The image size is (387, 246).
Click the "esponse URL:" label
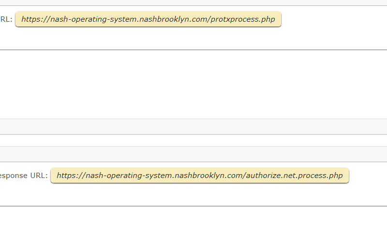[24, 176]
